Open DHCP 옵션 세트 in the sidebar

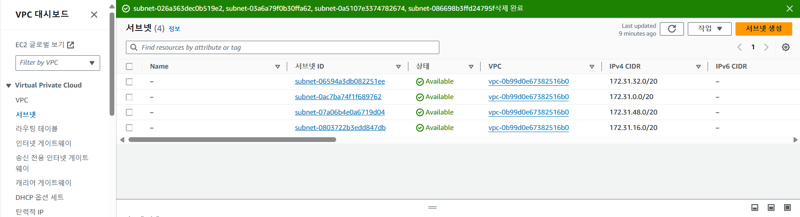40,197
